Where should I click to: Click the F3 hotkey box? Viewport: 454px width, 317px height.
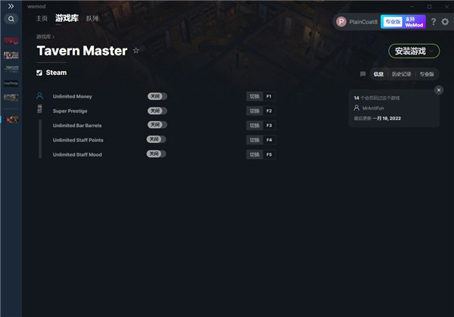point(269,126)
